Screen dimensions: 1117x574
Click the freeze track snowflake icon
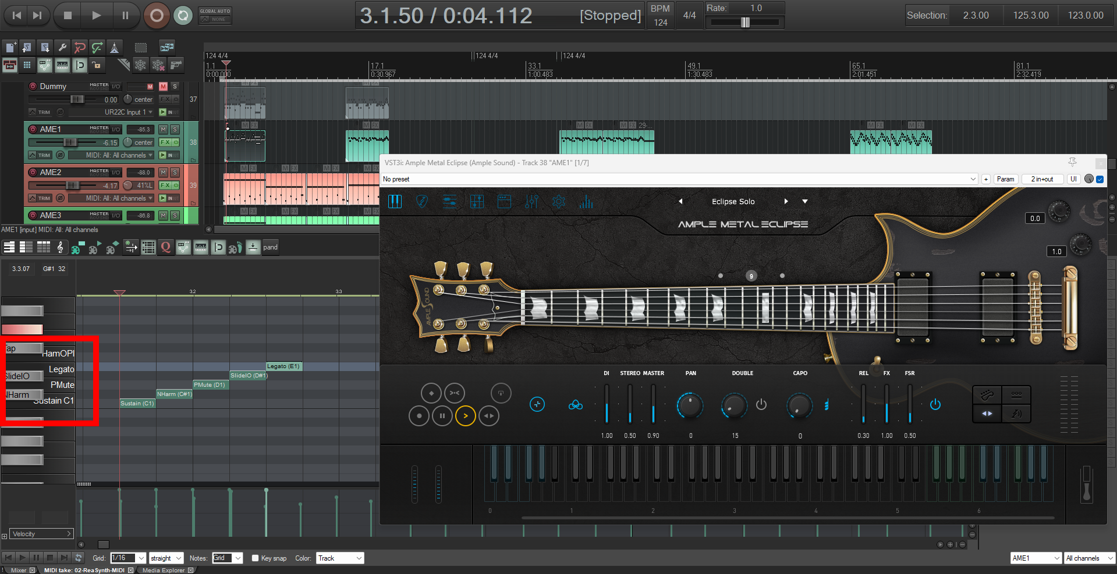pos(140,65)
